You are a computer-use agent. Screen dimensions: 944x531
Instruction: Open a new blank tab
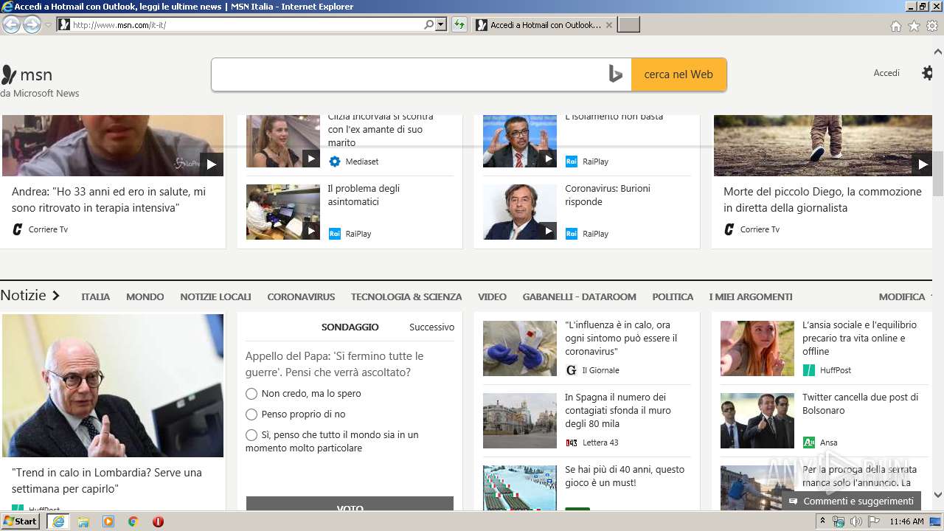[x=628, y=25]
